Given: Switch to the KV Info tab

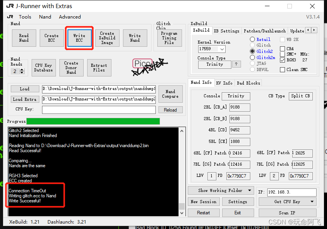Looking at the screenshot, I should pos(224,83).
